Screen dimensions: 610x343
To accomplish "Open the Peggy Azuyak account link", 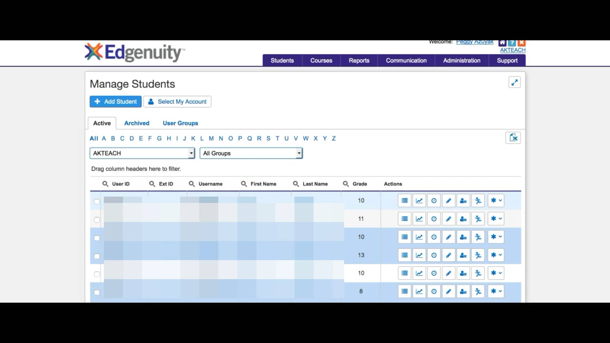I will pos(475,42).
